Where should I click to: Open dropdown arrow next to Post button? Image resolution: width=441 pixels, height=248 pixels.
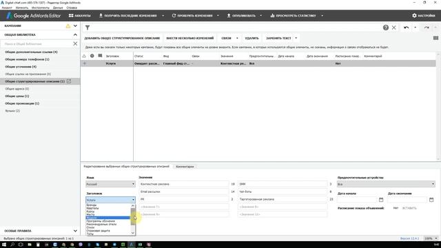pyautogui.click(x=260, y=16)
